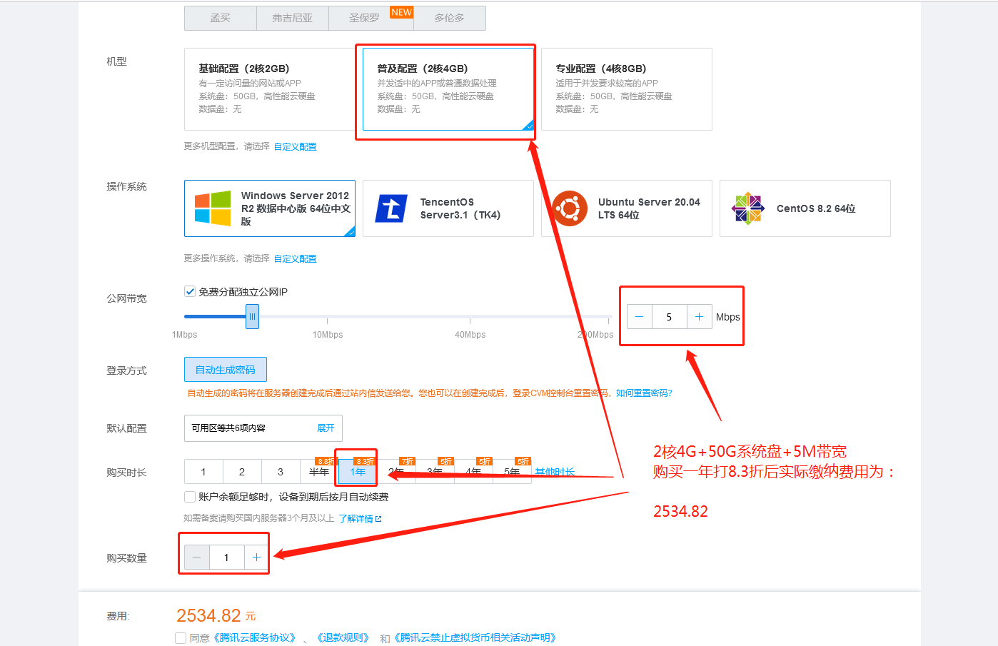Increase bandwidth using the plus stepper
This screenshot has height=646, width=998.
[x=700, y=316]
